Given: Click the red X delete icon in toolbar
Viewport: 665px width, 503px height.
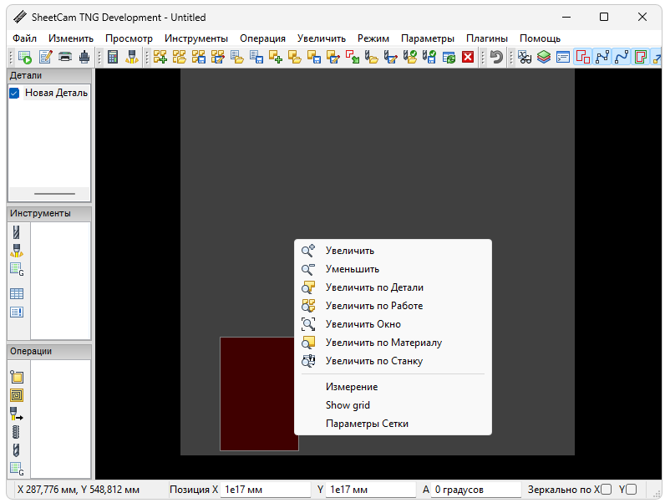Looking at the screenshot, I should pyautogui.click(x=468, y=57).
